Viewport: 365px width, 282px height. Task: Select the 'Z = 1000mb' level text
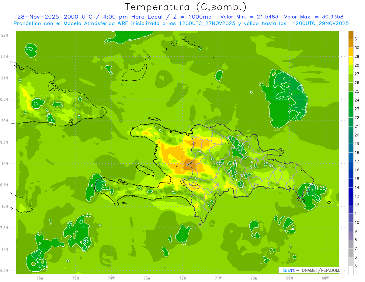point(193,17)
